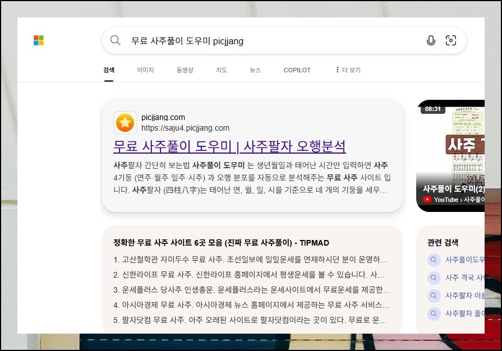502x351 pixels.
Task: Start voice search with microphone icon
Action: click(431, 40)
